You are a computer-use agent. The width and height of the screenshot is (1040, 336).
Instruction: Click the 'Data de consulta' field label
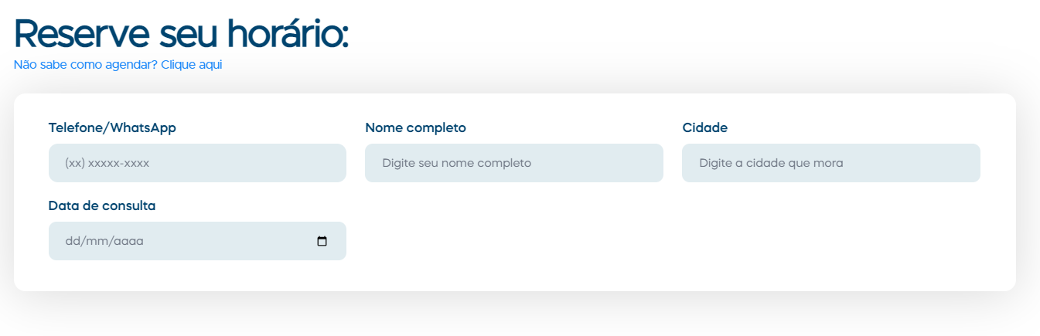click(102, 206)
